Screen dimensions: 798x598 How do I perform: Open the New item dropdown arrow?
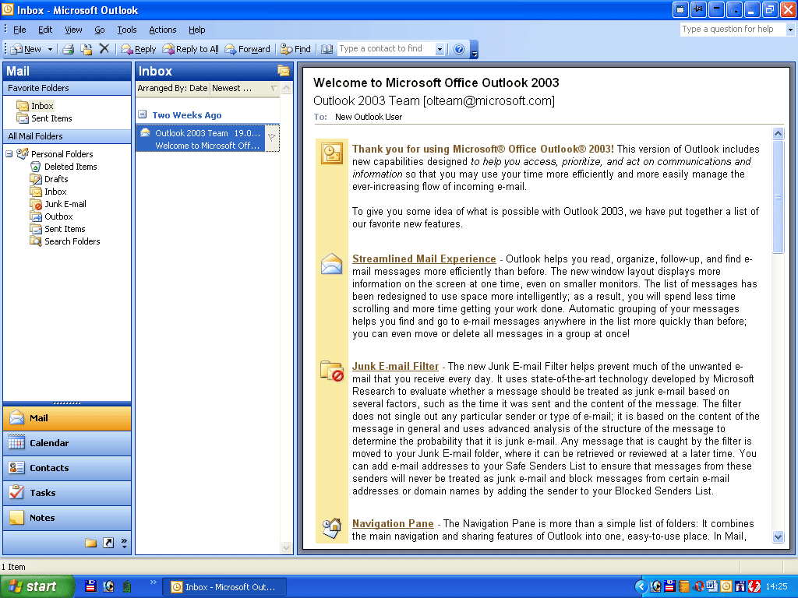tap(50, 49)
